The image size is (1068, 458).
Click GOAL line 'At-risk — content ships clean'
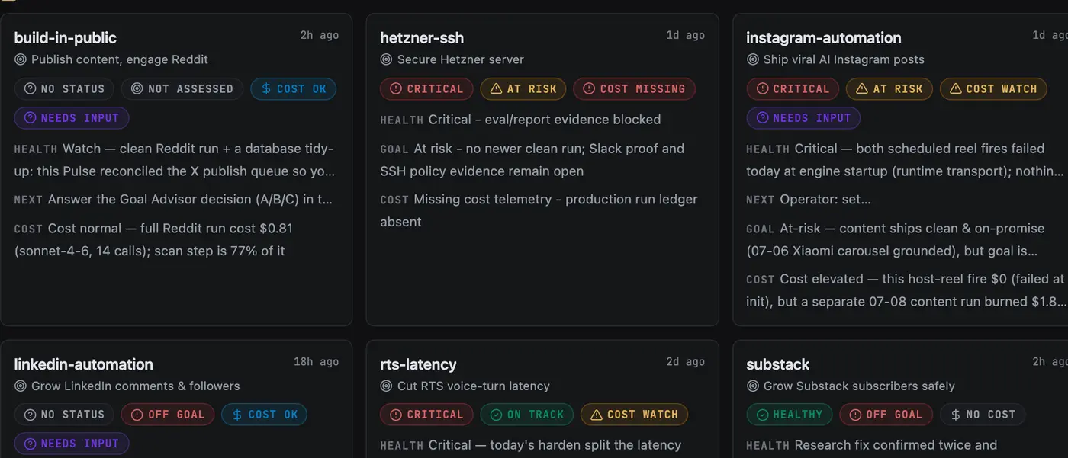coord(896,239)
